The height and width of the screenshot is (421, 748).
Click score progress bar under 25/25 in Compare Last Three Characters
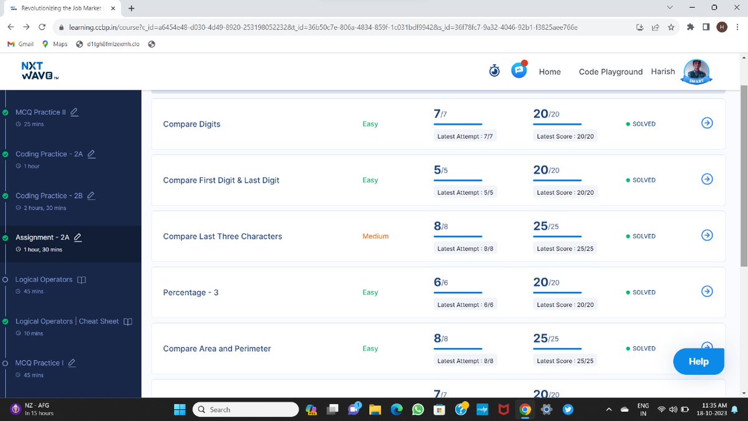point(557,236)
